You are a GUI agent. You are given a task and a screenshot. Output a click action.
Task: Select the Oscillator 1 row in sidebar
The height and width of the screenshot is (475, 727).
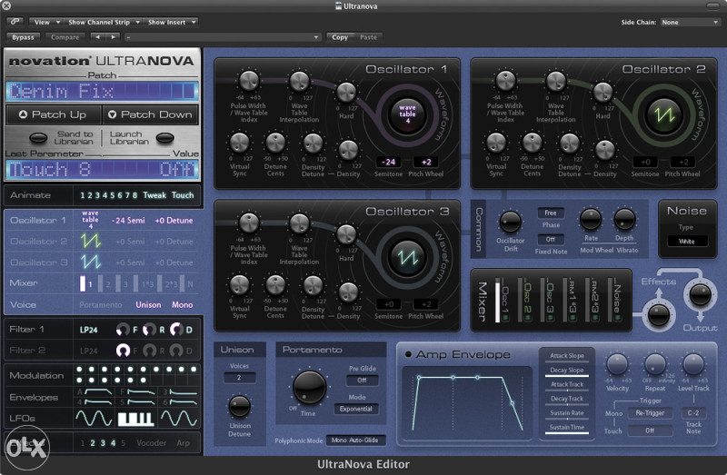click(x=103, y=220)
